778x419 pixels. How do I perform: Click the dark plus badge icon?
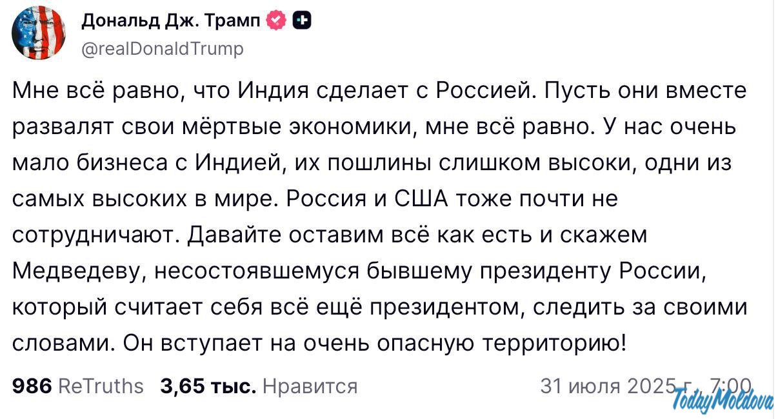coord(302,22)
